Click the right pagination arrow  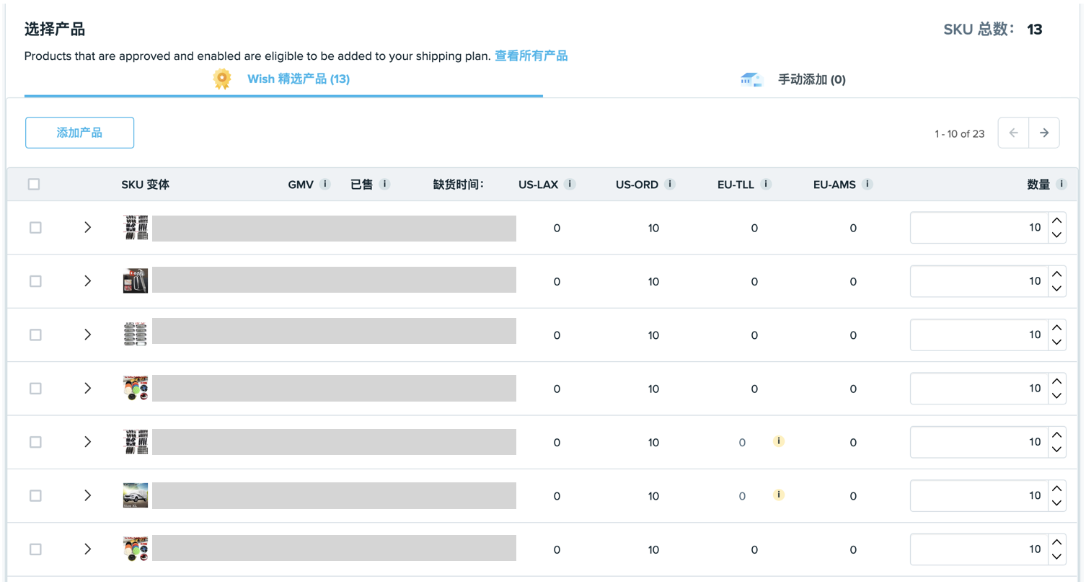tap(1043, 133)
